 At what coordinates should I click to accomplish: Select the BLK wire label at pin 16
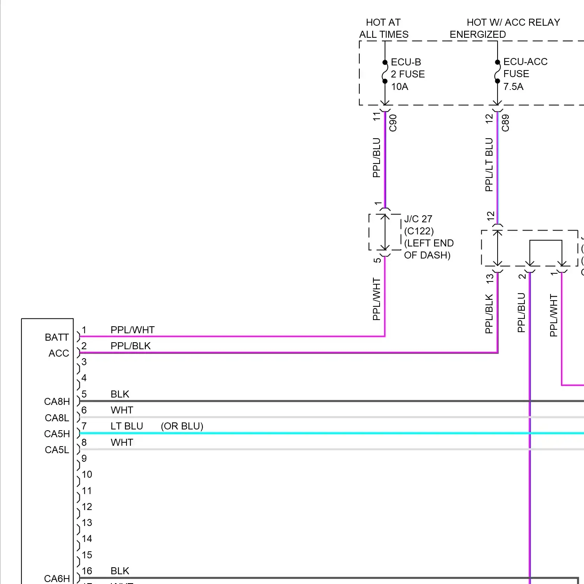[120, 571]
